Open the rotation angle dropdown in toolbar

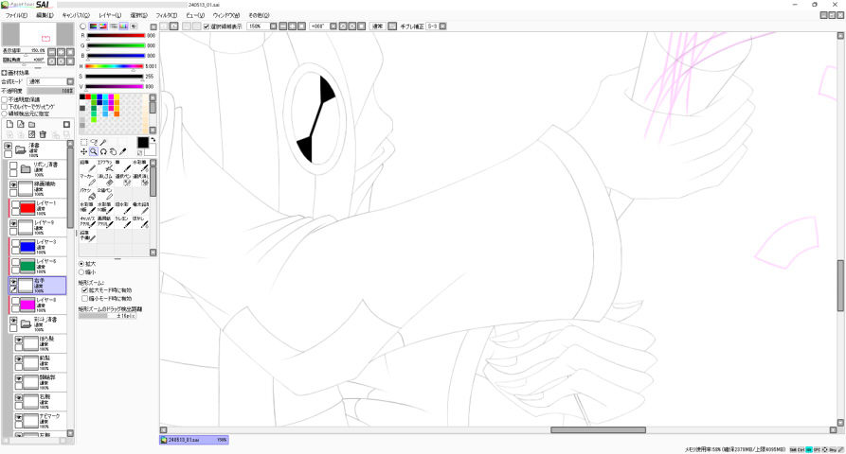pyautogui.click(x=333, y=26)
